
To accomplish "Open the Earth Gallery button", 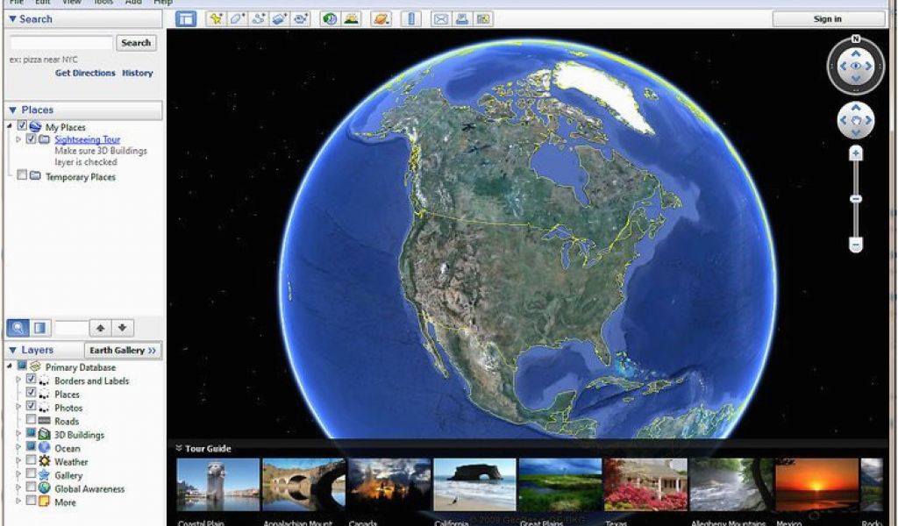I will tap(123, 351).
